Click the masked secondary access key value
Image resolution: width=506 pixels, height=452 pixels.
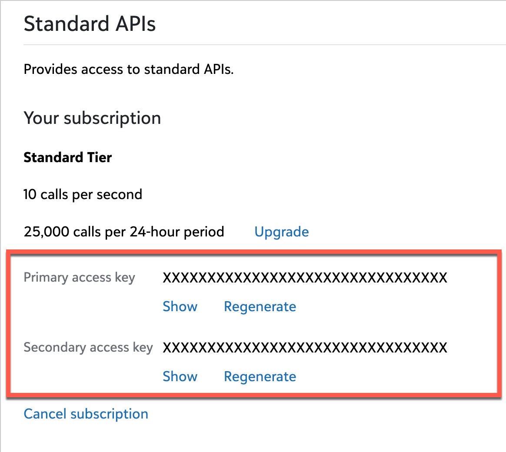[305, 348]
